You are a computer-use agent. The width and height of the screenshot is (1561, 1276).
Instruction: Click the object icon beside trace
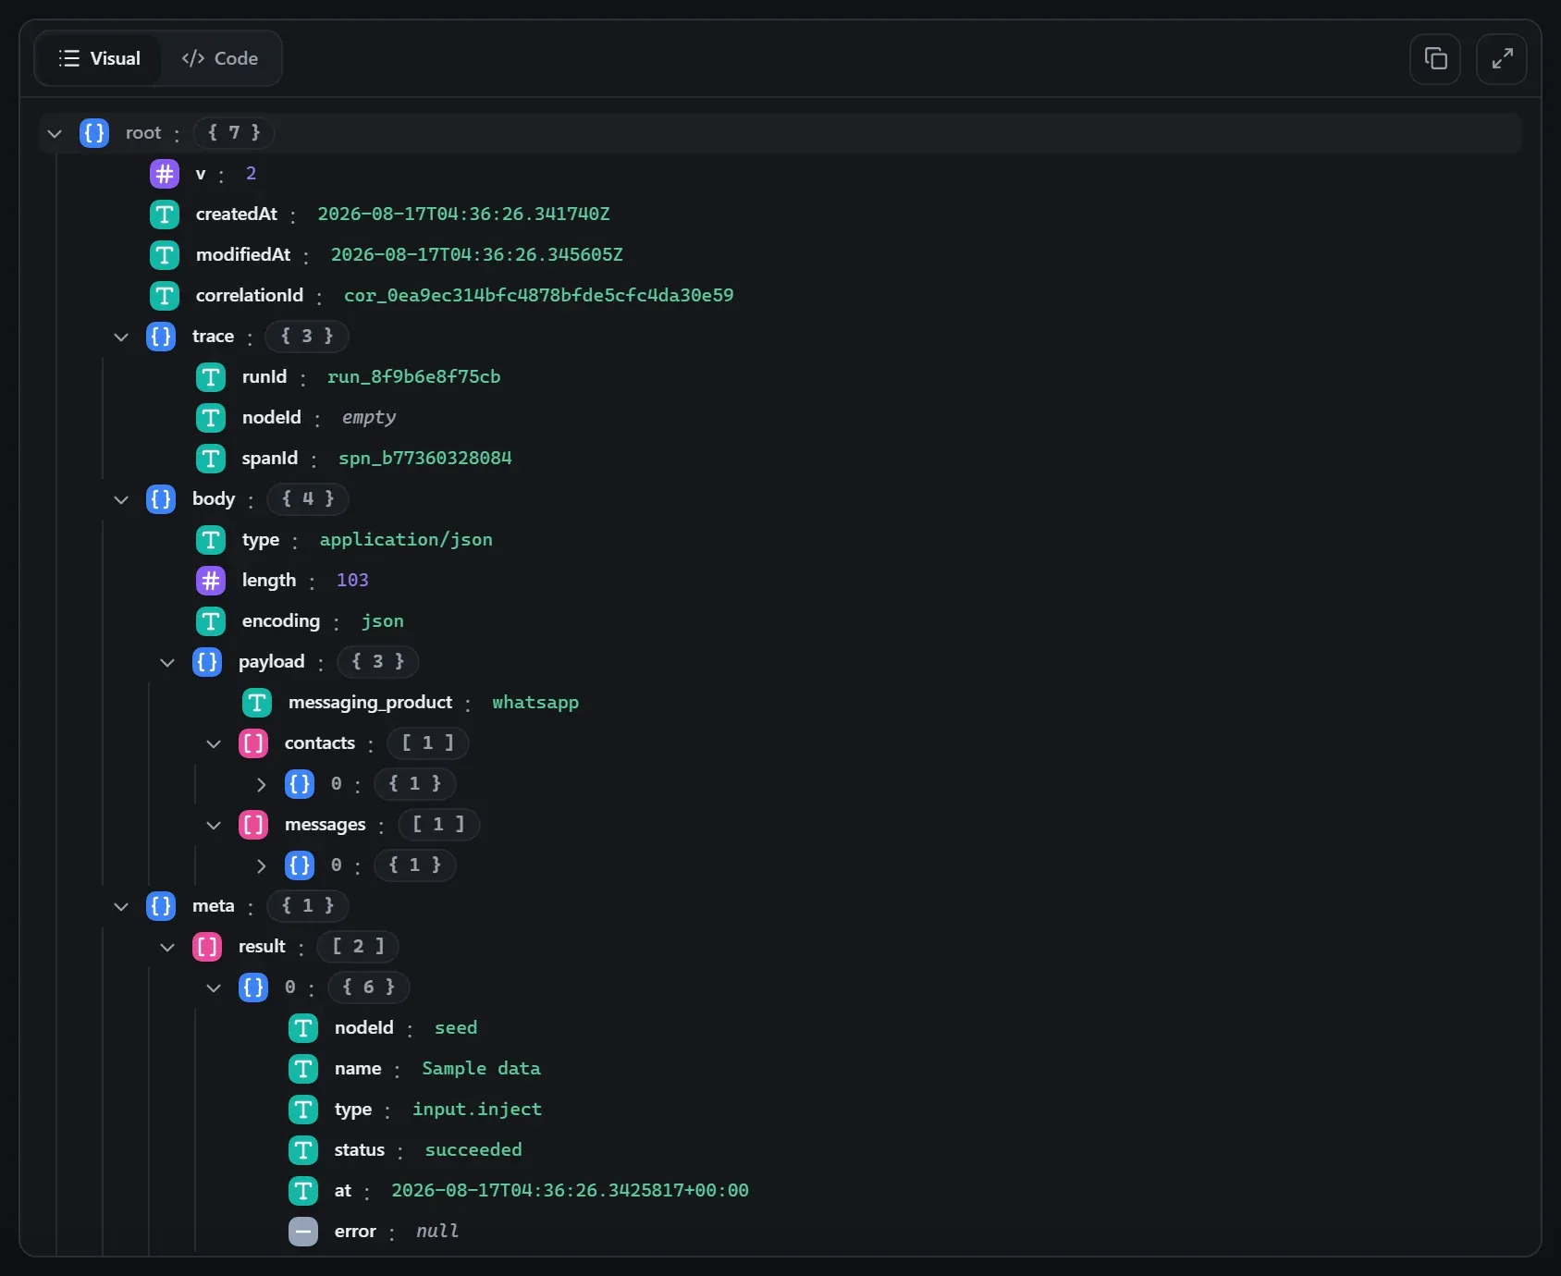point(161,337)
